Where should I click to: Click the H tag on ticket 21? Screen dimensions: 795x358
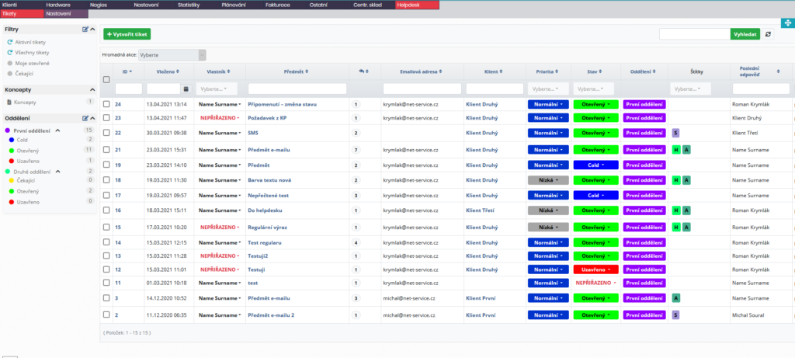point(676,150)
